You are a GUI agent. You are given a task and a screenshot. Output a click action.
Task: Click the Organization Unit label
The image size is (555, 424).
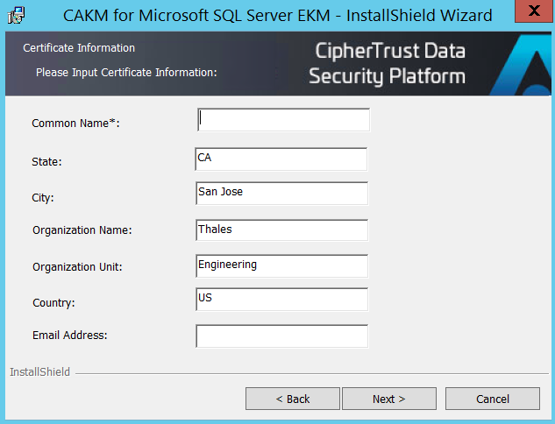tap(77, 266)
